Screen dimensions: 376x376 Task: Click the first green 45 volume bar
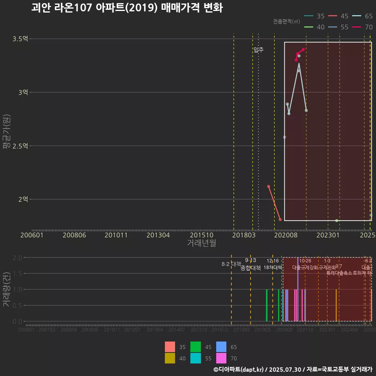pyautogui.click(x=267, y=305)
